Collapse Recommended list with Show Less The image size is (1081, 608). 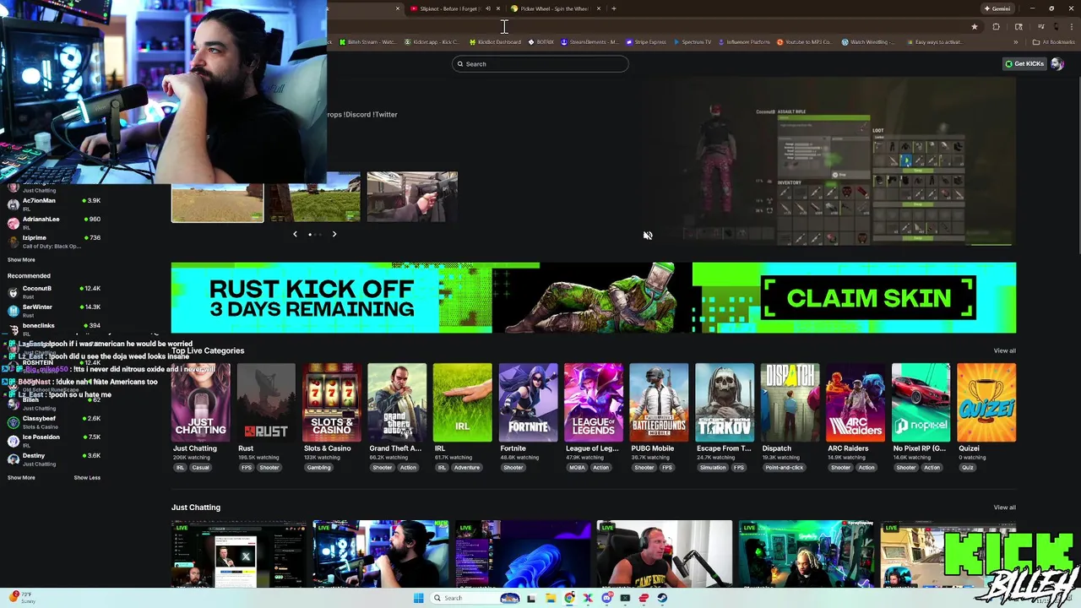87,478
